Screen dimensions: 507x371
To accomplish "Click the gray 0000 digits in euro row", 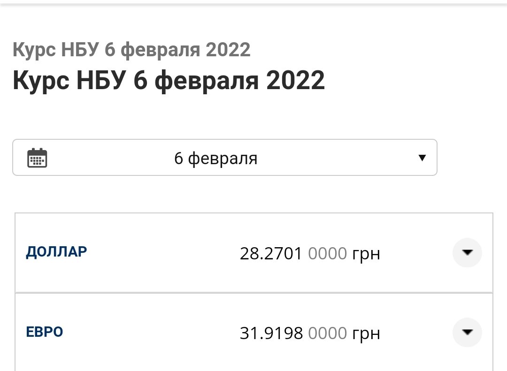I will click(327, 333).
